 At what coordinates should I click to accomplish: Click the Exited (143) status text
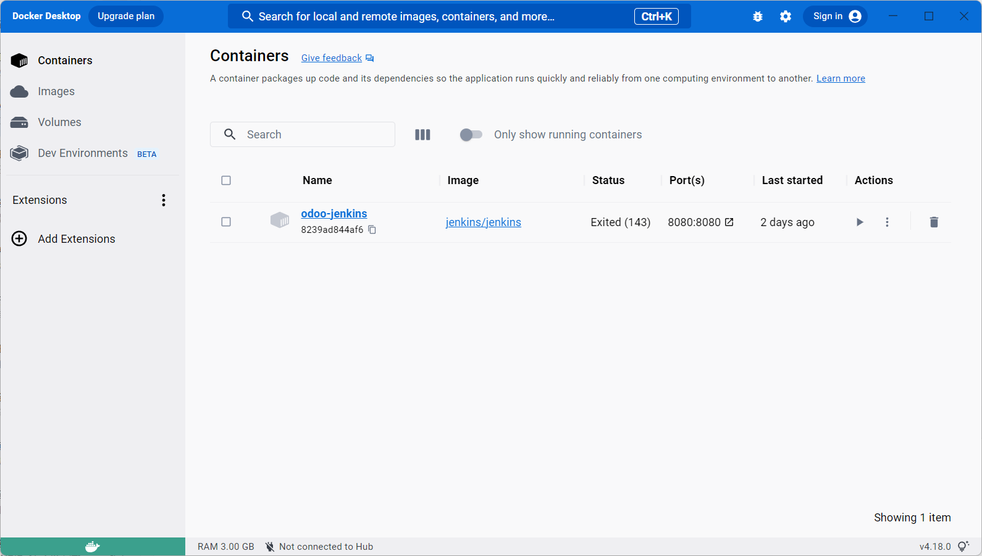click(621, 222)
